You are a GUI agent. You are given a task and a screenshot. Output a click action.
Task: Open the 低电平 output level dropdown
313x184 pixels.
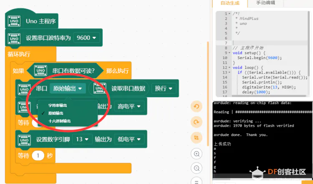click(x=129, y=139)
